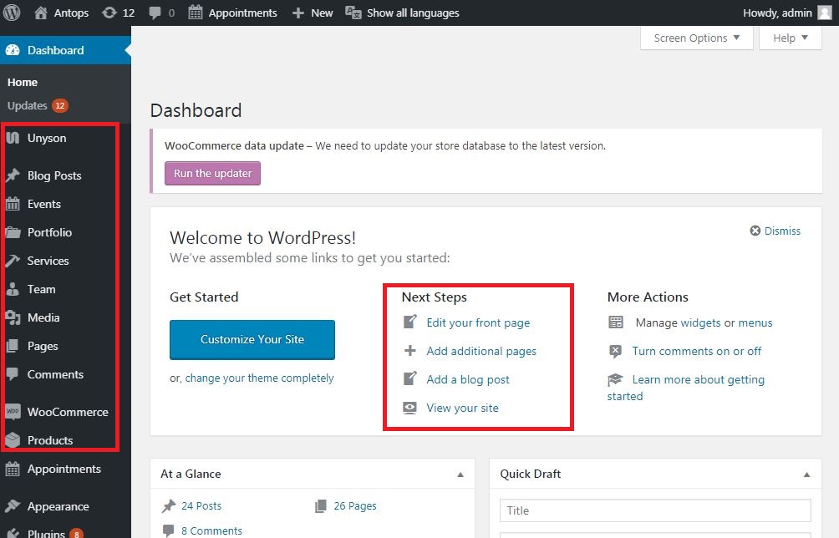839x538 pixels.
Task: Click the View your site monitor icon
Action: 409,408
